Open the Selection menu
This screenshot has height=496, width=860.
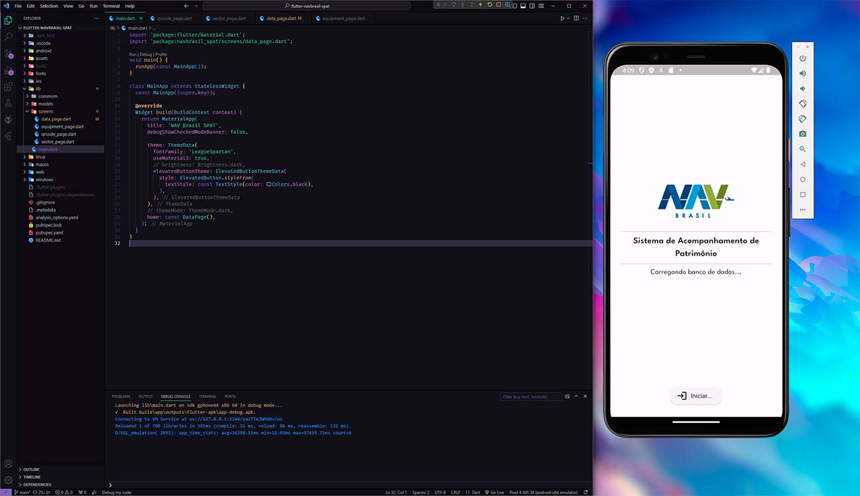click(49, 5)
